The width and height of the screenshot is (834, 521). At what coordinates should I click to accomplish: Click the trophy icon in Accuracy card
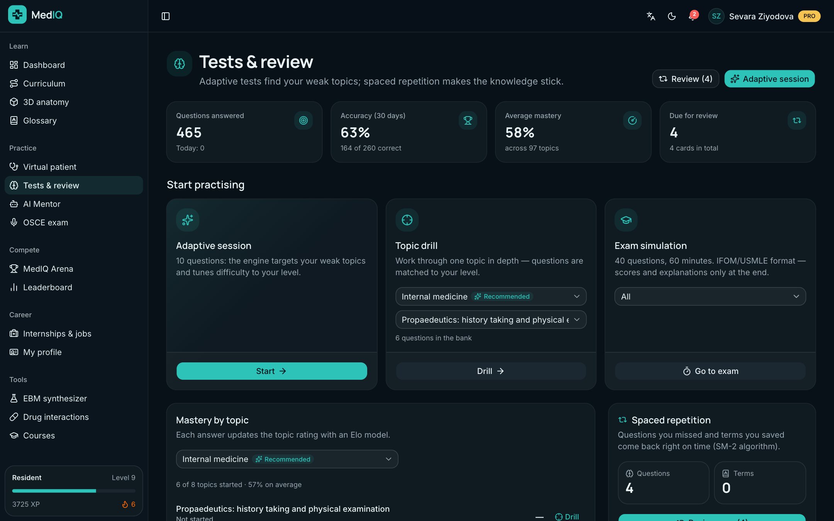pos(468,120)
